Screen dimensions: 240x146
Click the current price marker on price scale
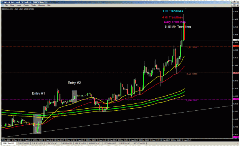tap(235, 40)
